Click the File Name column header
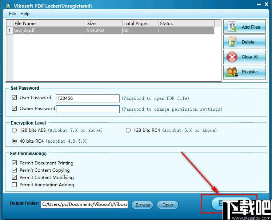This screenshot has height=220, width=272. (x=49, y=23)
